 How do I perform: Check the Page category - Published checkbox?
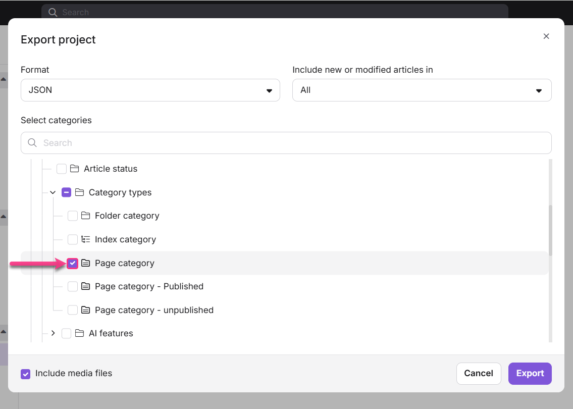pos(72,286)
